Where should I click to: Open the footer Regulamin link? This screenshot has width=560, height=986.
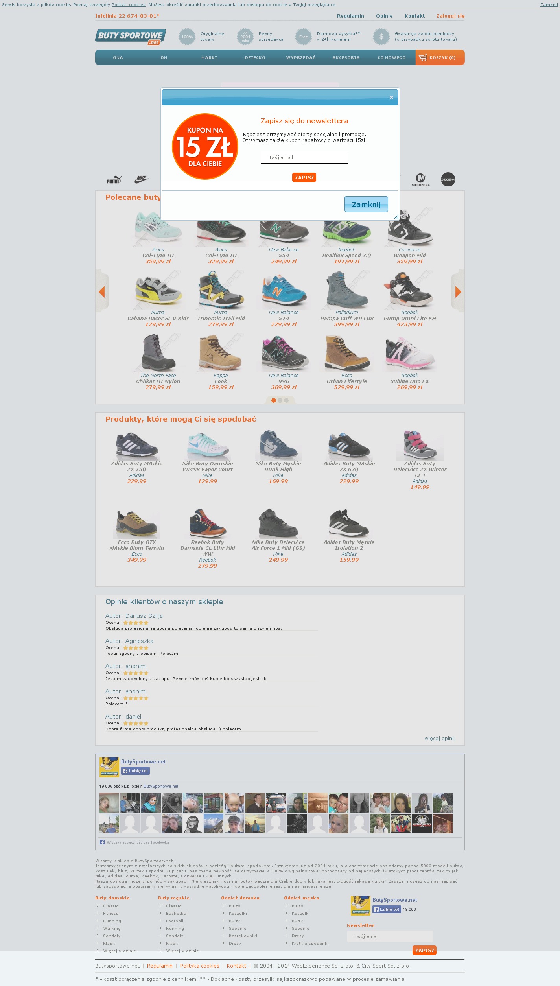[160, 966]
